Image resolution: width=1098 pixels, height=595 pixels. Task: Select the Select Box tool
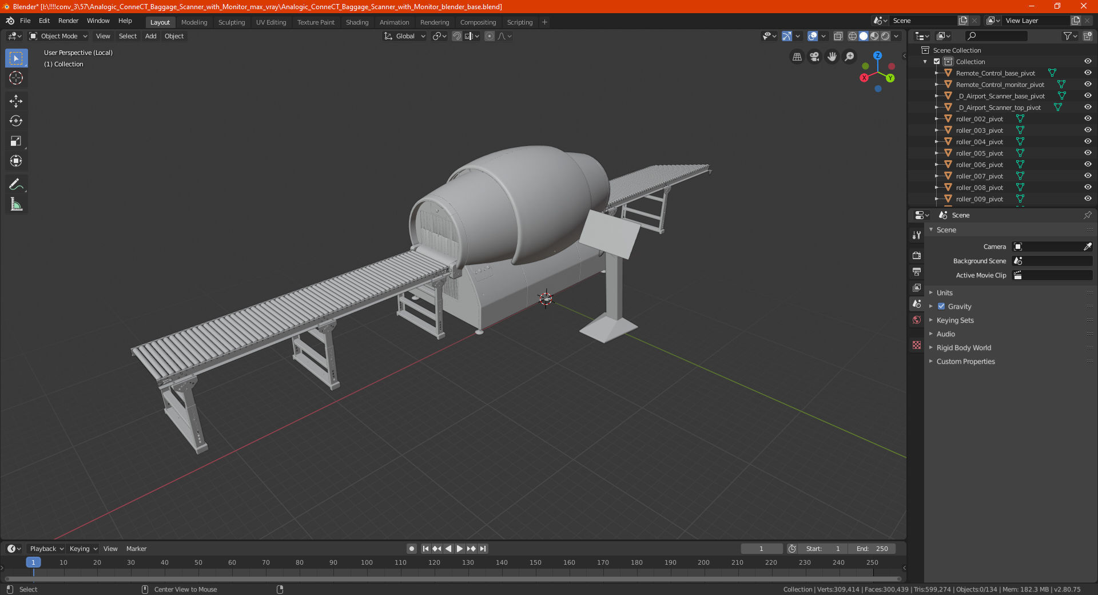coord(16,58)
